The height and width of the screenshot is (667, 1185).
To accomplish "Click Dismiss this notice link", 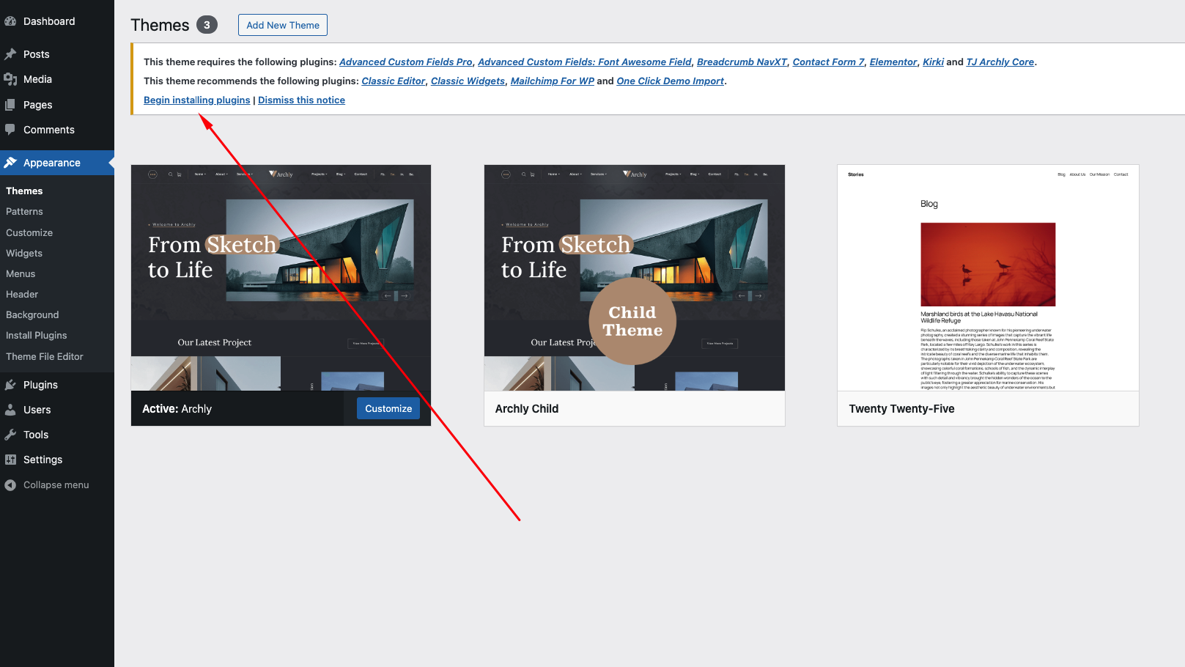I will [x=301, y=100].
